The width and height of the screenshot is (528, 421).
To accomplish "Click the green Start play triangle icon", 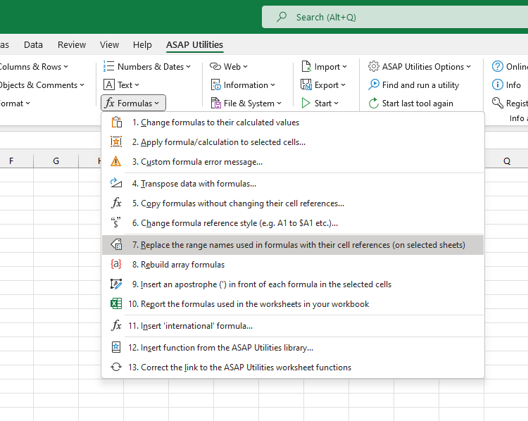I will (x=306, y=103).
